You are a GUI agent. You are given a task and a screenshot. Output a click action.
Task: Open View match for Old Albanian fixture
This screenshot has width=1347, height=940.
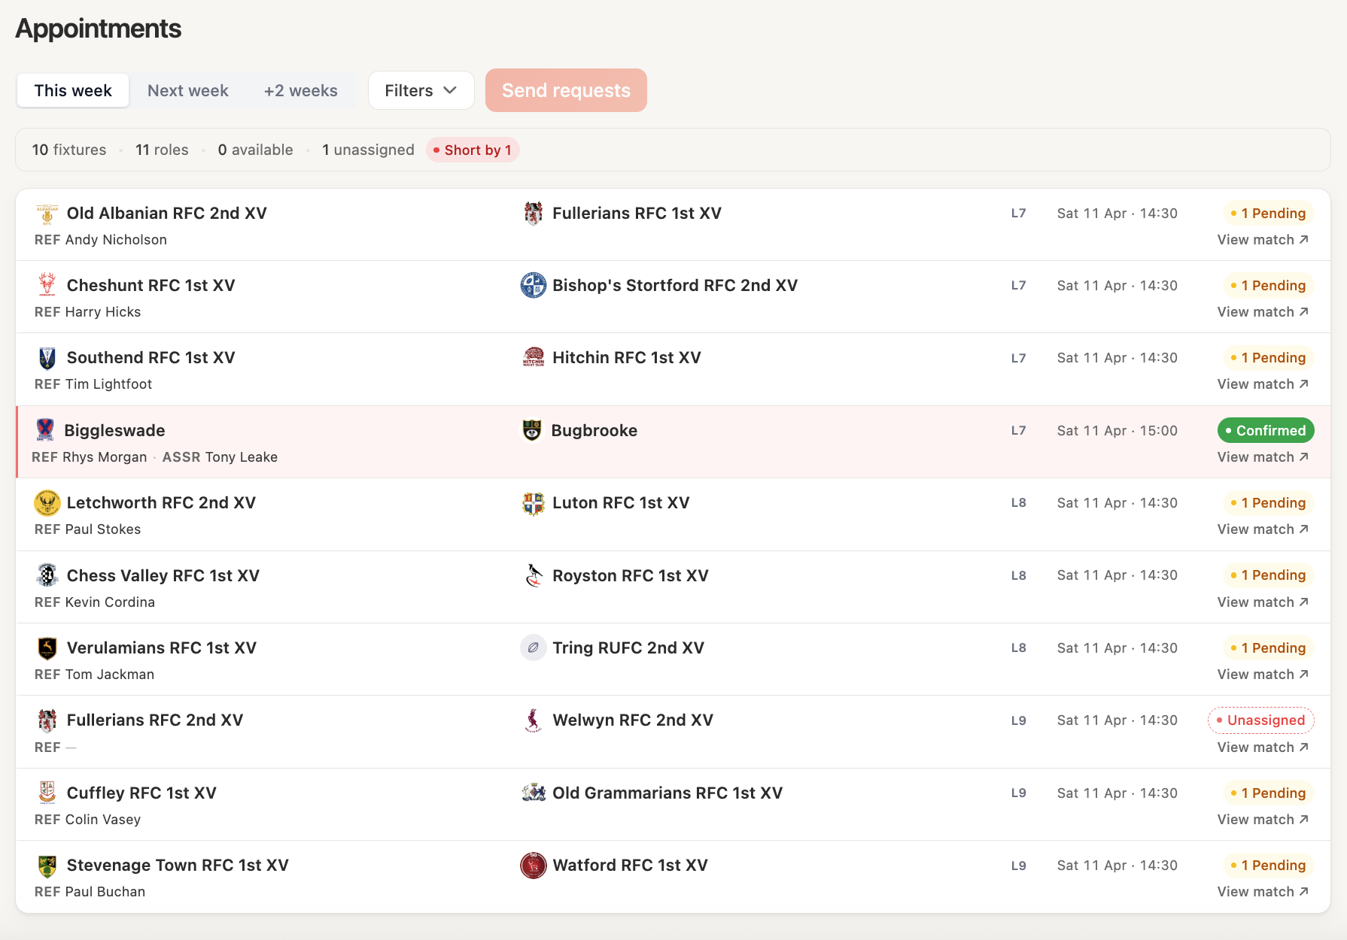click(x=1263, y=240)
